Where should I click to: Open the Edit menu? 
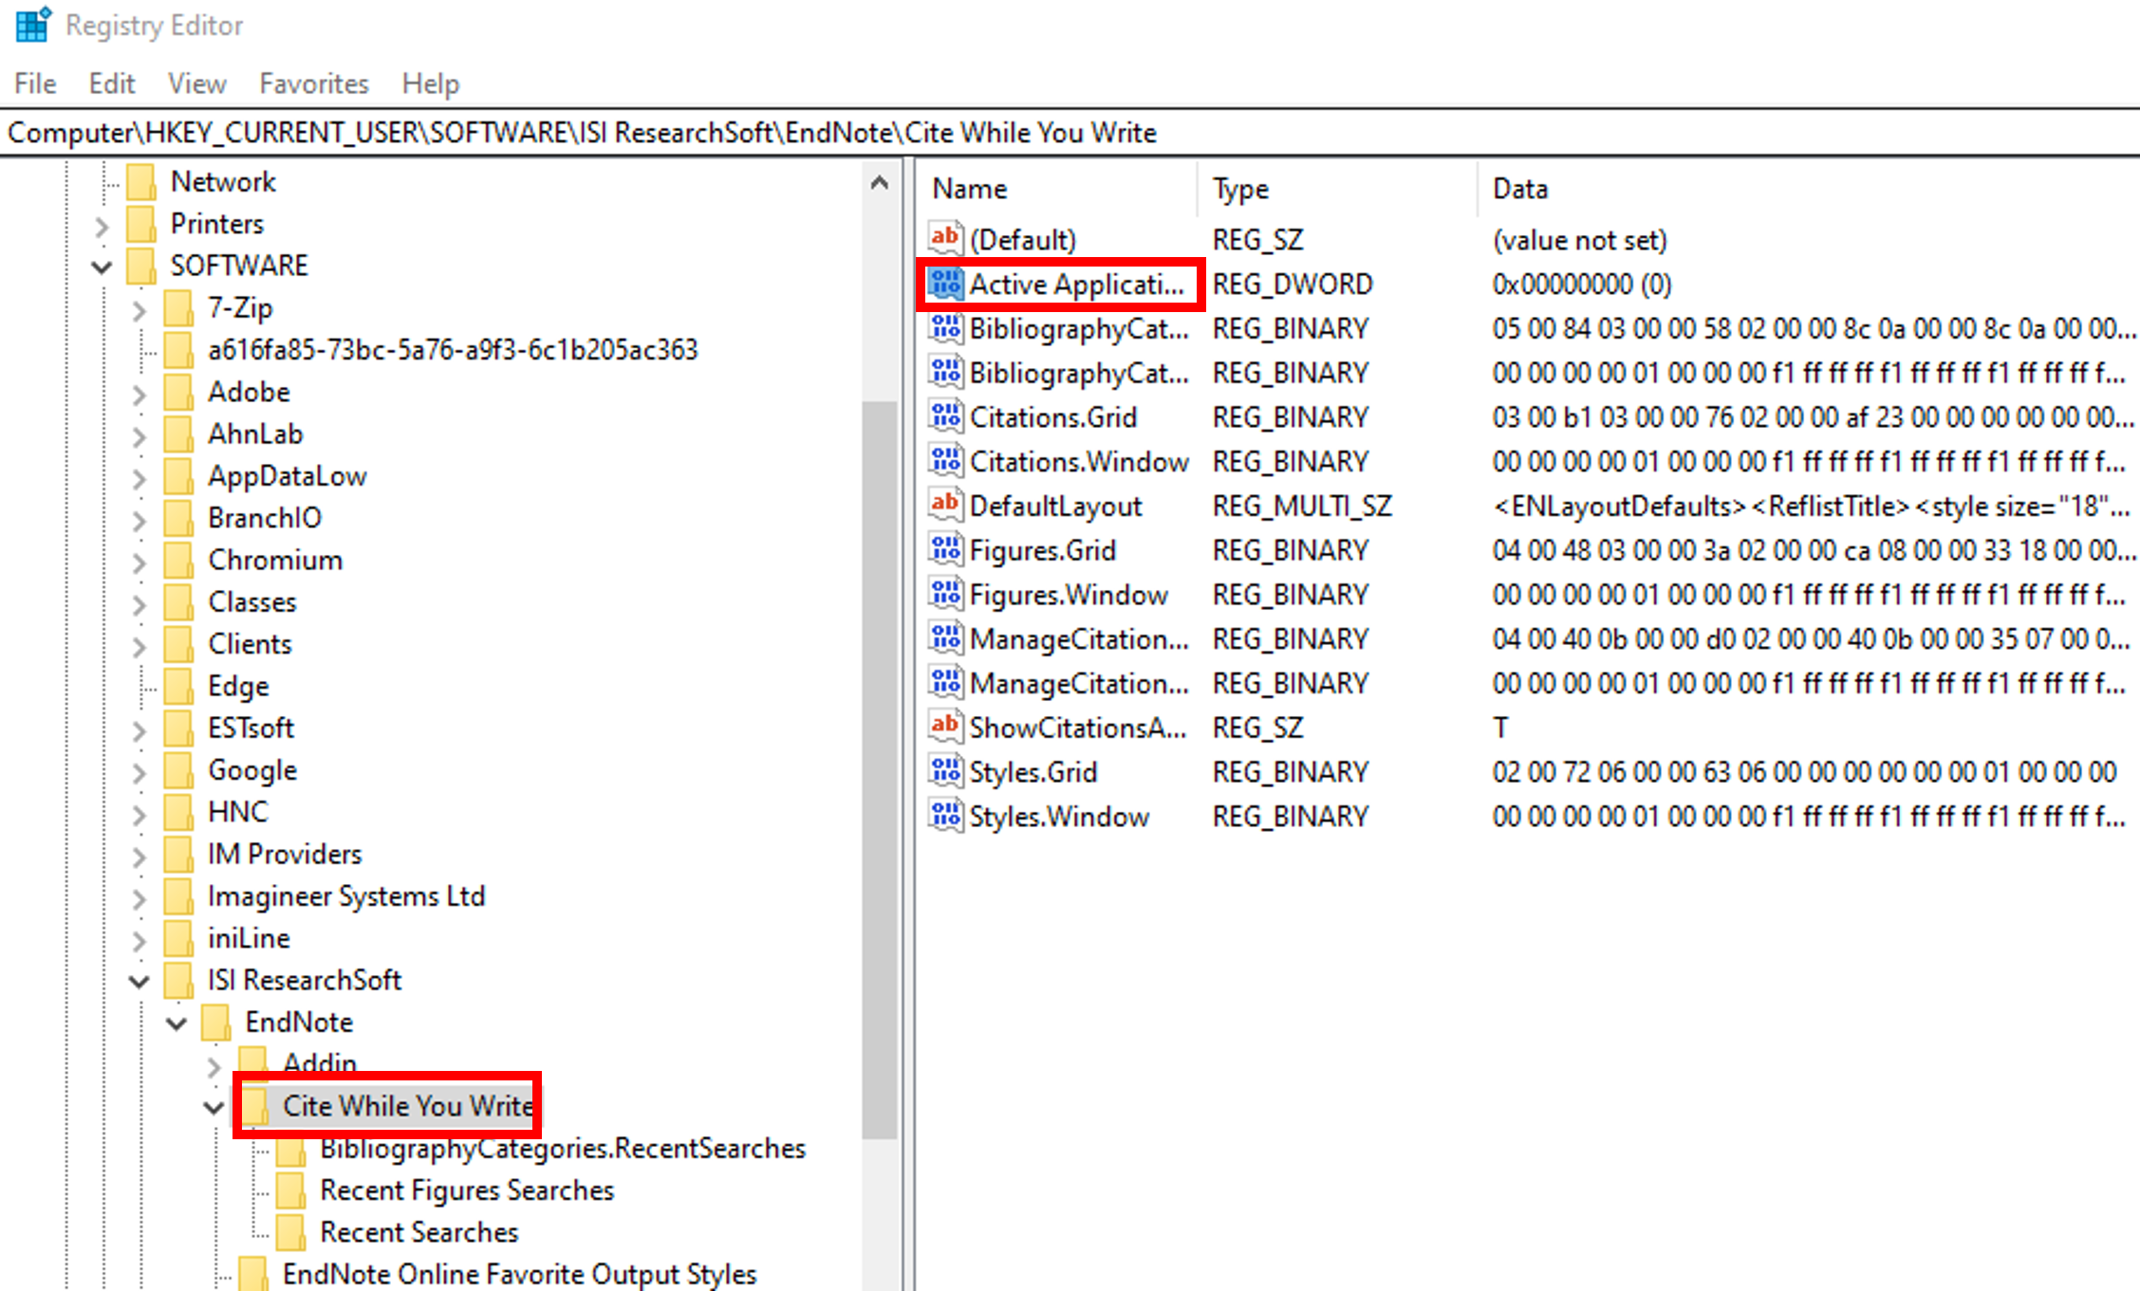tap(112, 83)
